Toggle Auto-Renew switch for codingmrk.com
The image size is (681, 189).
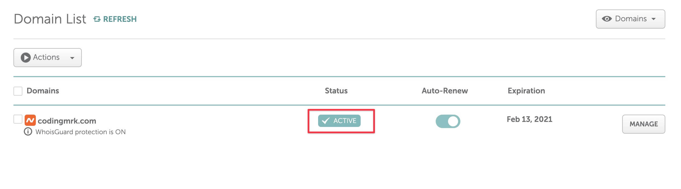click(448, 121)
